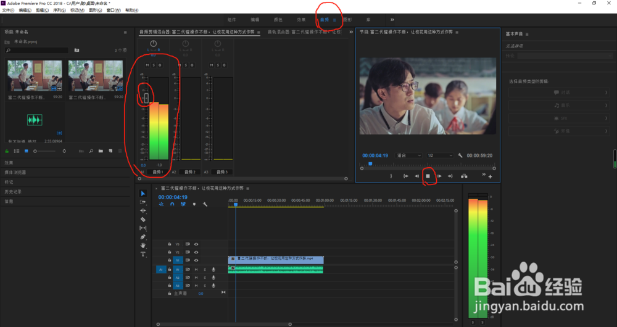Toggle sync lock on A1 track
Viewport: 617px width, 327px height.
188,270
